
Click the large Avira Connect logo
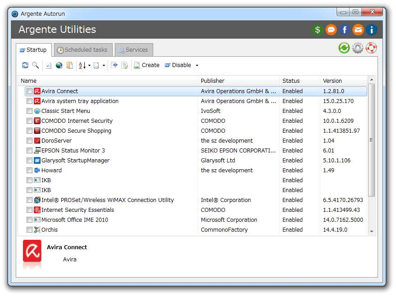click(x=32, y=251)
